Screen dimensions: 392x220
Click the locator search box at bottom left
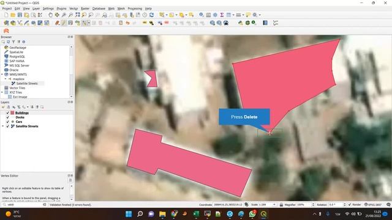(24, 205)
